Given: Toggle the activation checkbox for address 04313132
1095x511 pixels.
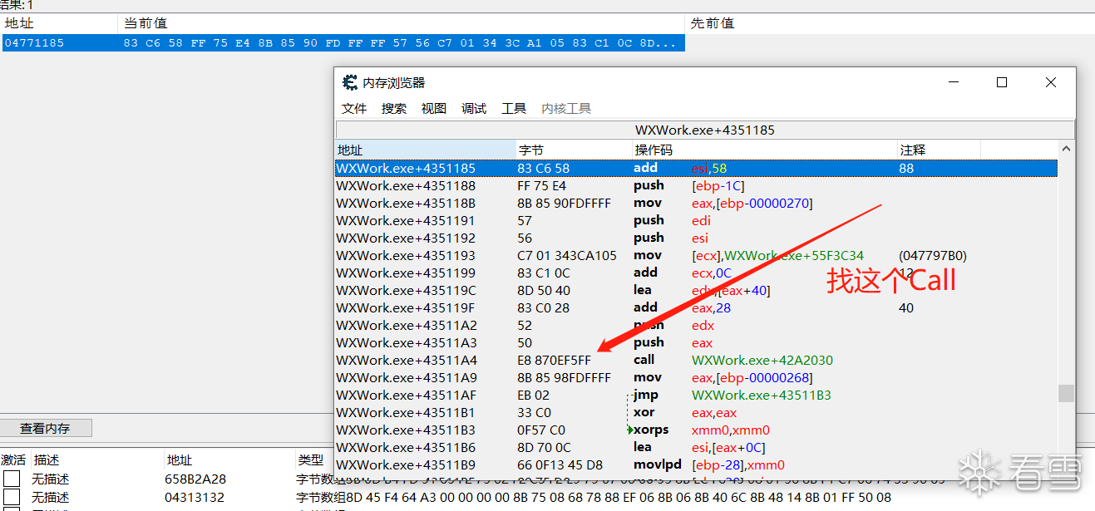Looking at the screenshot, I should pyautogui.click(x=12, y=498).
